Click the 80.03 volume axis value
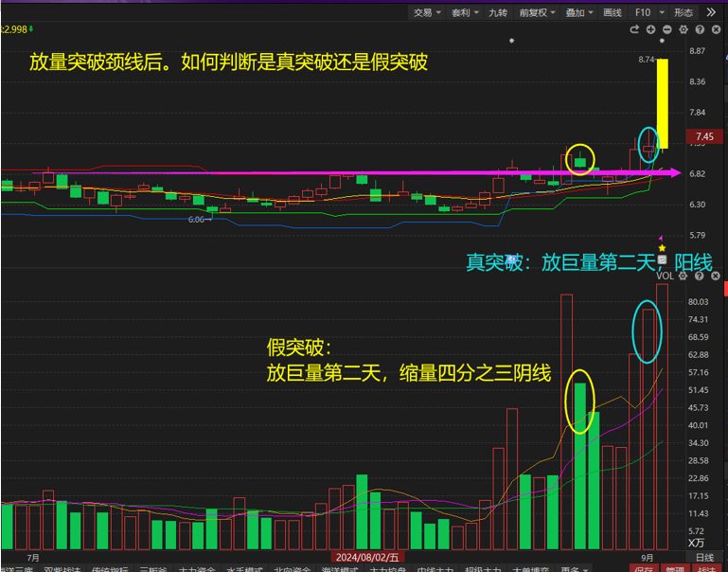The image size is (728, 572). click(x=699, y=302)
